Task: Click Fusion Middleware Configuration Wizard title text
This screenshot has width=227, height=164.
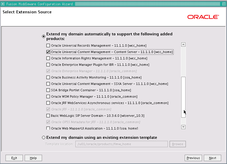Action: [x=39, y=4]
